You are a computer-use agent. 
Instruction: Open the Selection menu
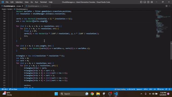19,2
